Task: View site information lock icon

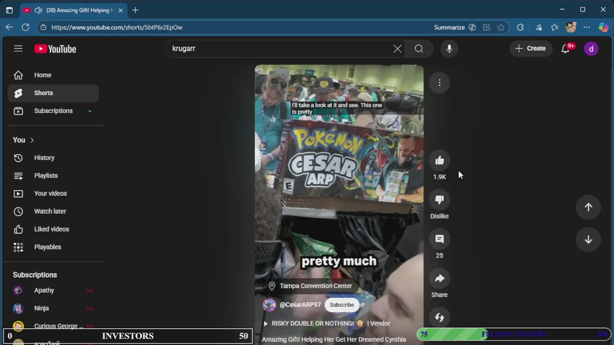Action: [43, 27]
